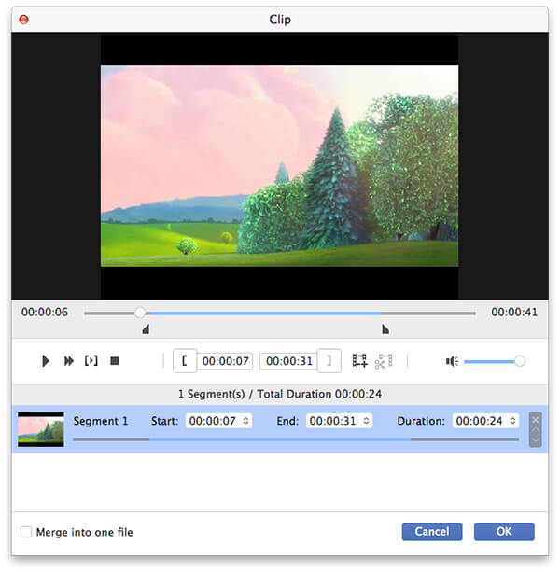Click the Cancel button

[x=432, y=531]
